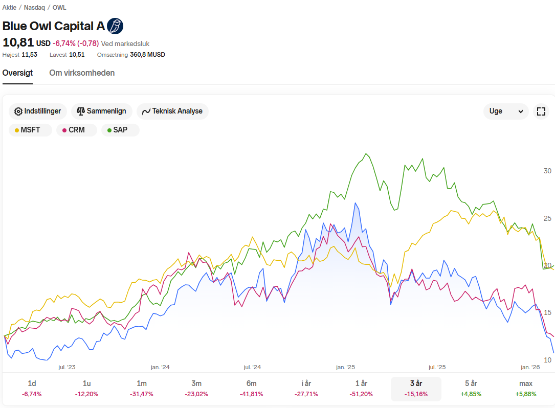Viewport: 555px width, 408px height.
Task: Switch to the Oversigt tab
Action: (18, 73)
